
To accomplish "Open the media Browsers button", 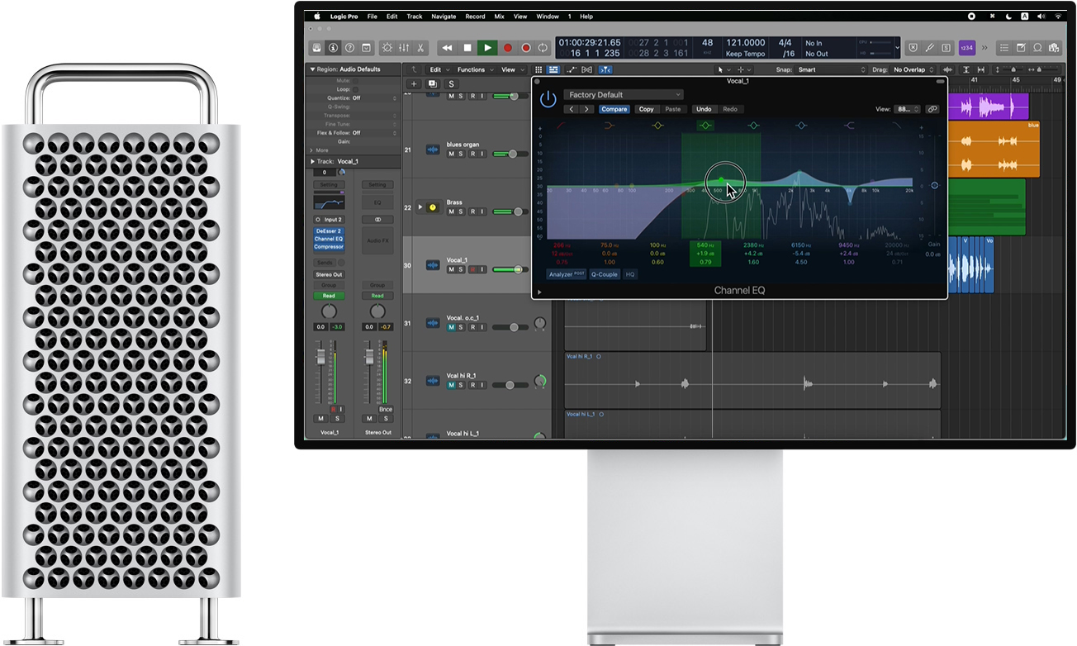I will [x=1053, y=48].
